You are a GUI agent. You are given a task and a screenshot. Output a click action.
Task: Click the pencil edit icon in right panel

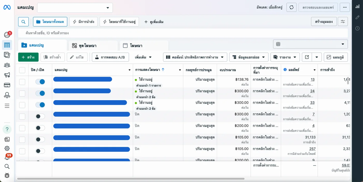point(358,17)
